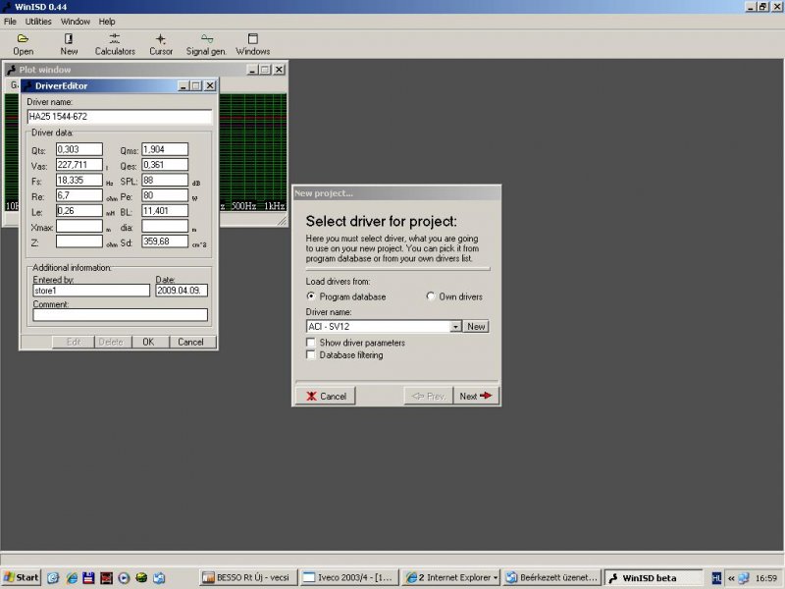Click the Driver name field HA25 1544-672

click(x=120, y=117)
